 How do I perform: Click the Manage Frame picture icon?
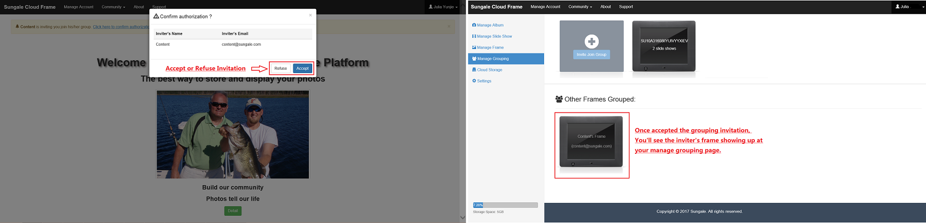coord(474,47)
